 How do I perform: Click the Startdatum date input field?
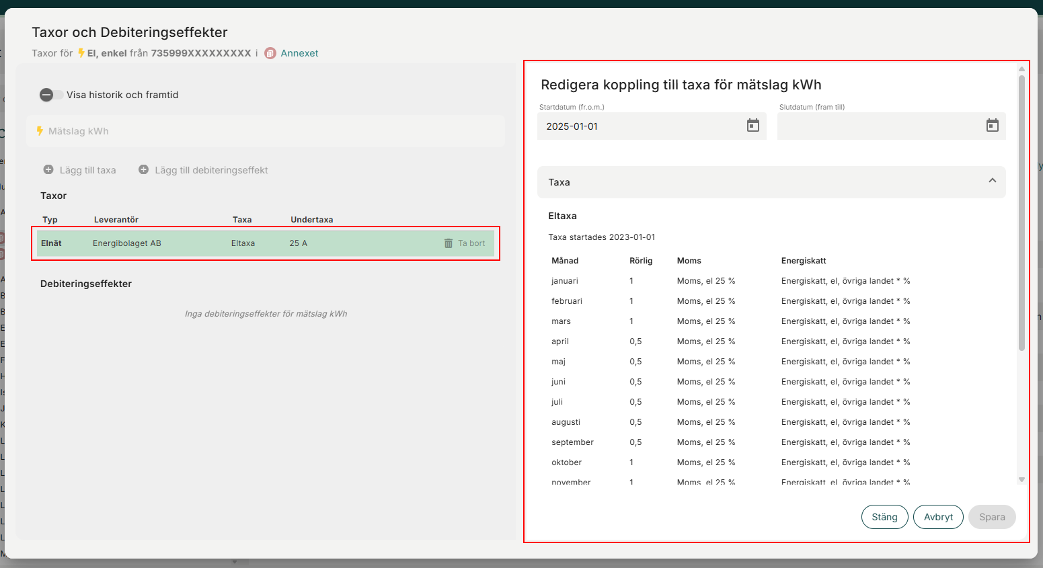point(639,126)
